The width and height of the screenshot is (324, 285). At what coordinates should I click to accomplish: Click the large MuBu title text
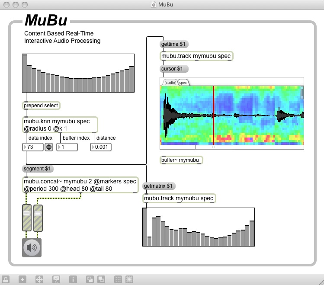point(46,20)
